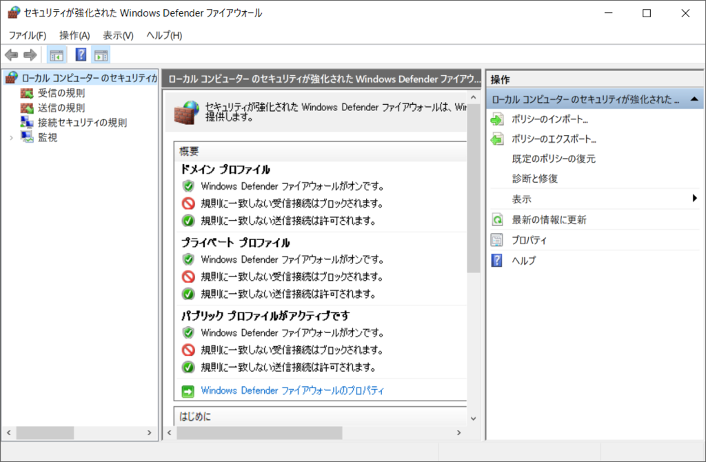Toggle the console tree show/hide toolbar icon

(x=57, y=55)
